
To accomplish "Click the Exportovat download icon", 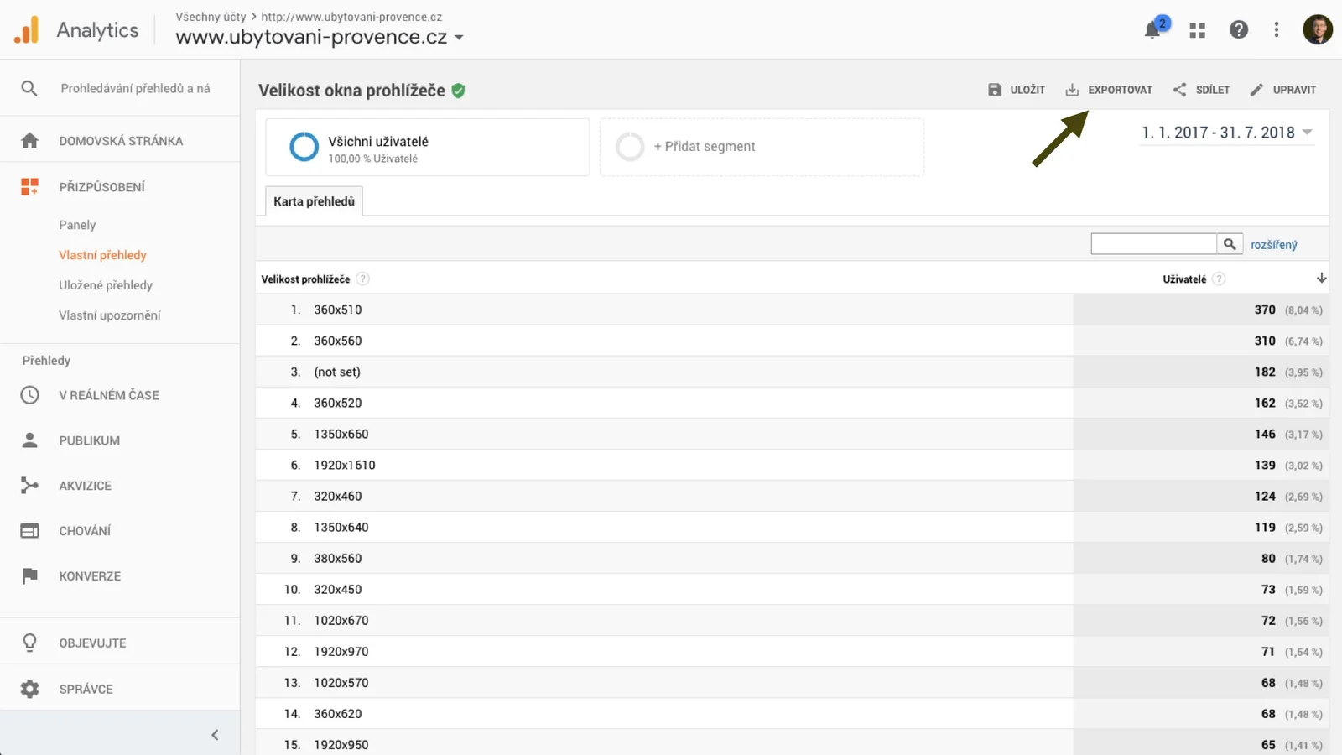I will pyautogui.click(x=1072, y=90).
